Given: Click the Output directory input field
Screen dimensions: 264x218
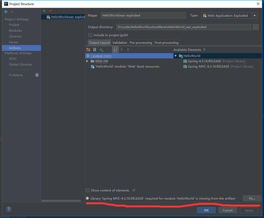Looking at the screenshot, I should click(184, 27).
